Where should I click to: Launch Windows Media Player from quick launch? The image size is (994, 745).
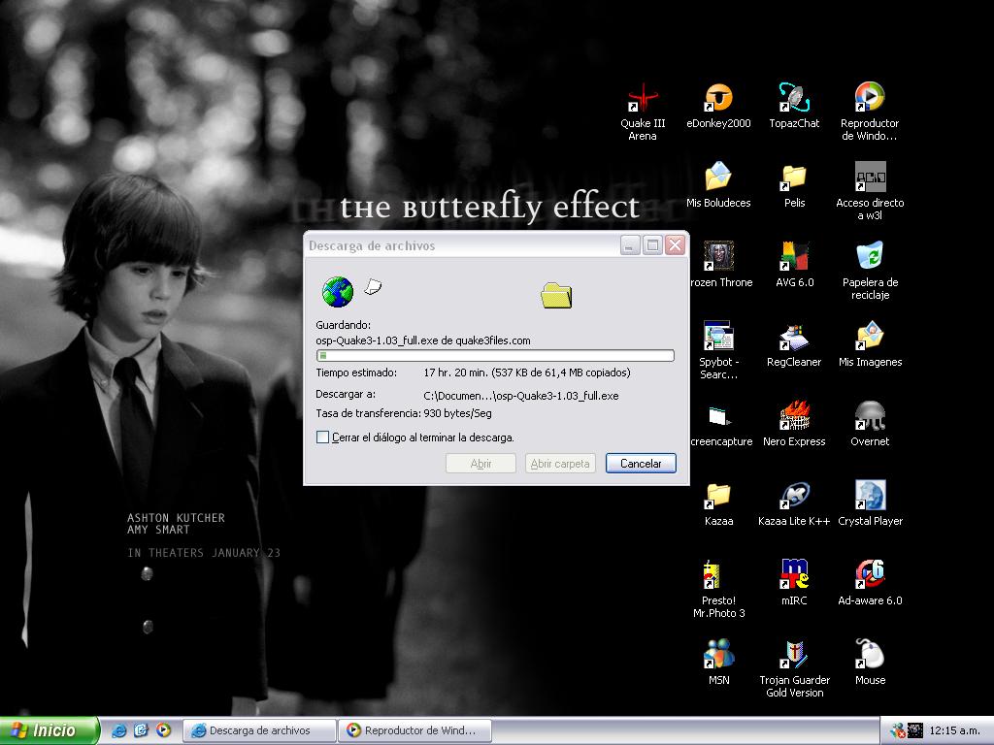point(163,730)
